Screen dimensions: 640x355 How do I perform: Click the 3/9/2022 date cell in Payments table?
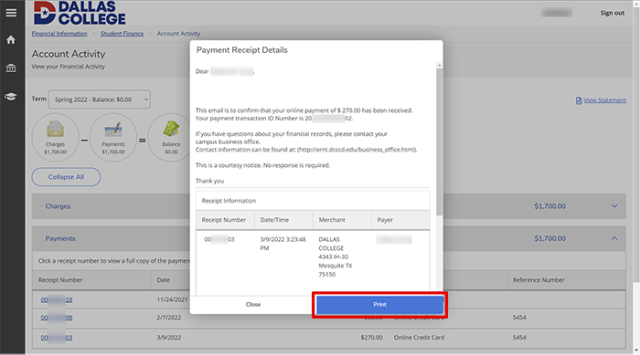(169, 338)
